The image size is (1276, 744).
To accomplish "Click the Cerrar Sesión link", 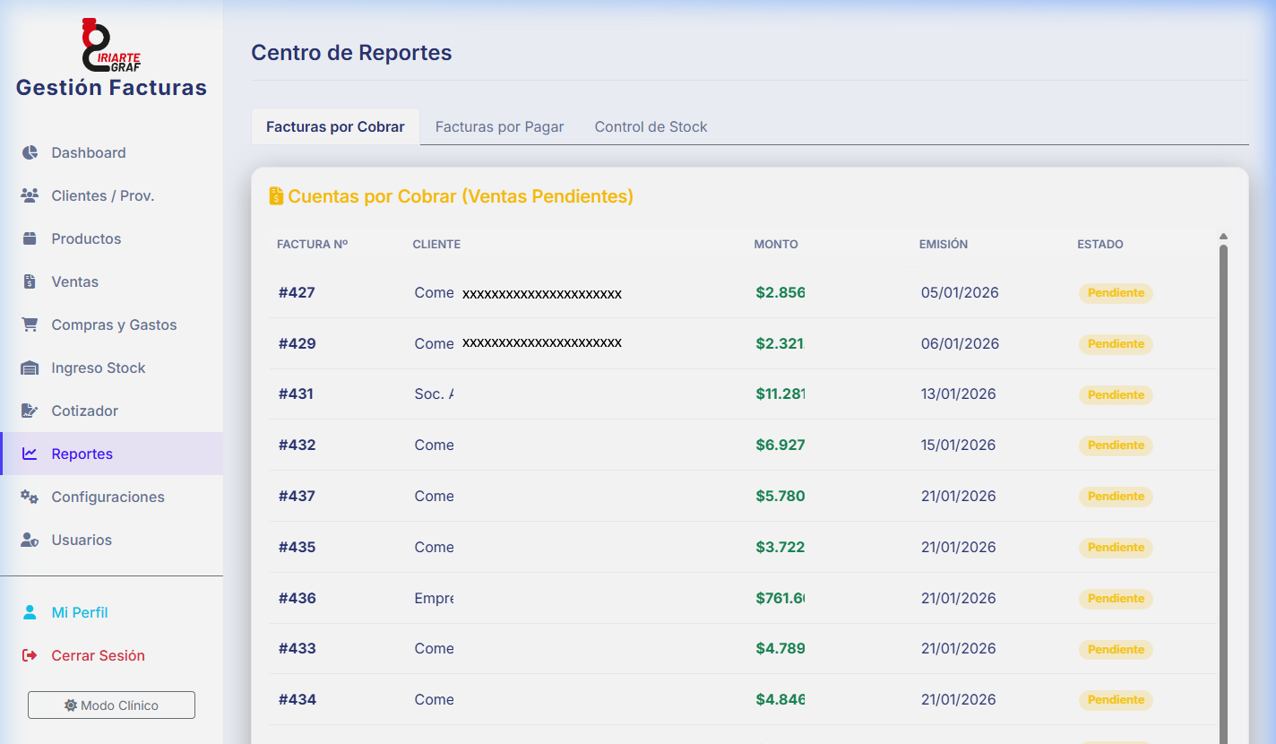I will click(x=112, y=655).
